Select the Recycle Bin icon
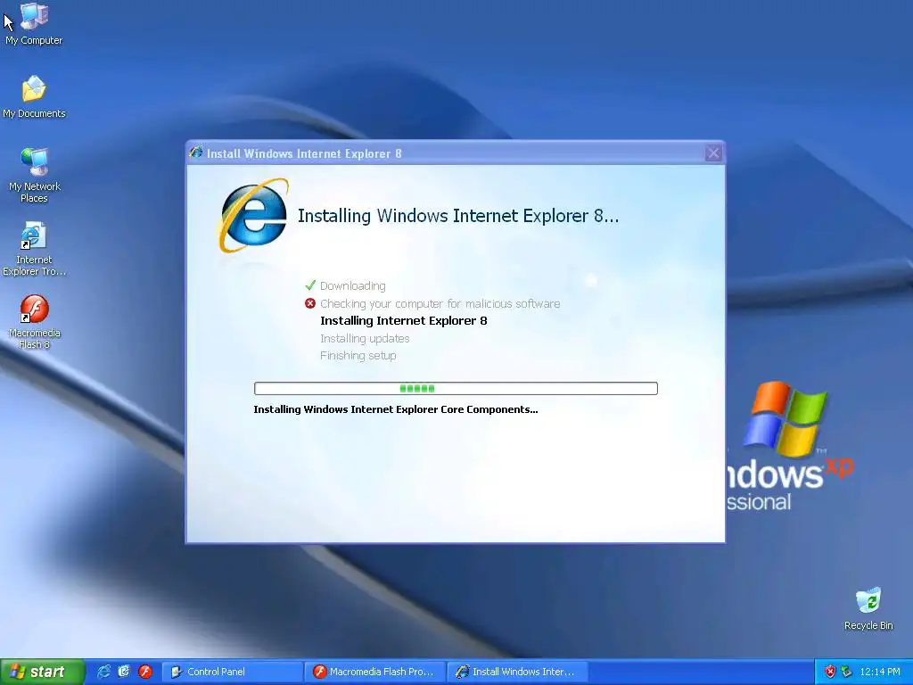Screen dimensions: 913x685 pos(868,608)
